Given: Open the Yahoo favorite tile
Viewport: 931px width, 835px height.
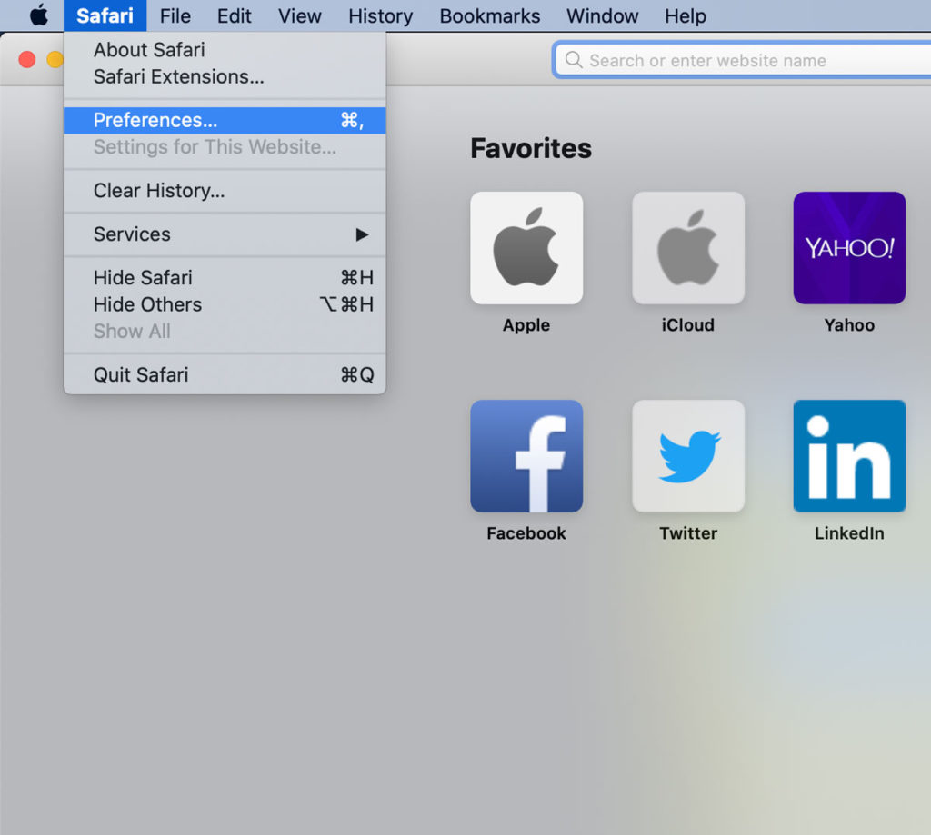Looking at the screenshot, I should 849,248.
